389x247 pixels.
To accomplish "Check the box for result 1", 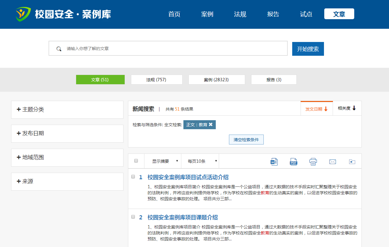I will coord(133,177).
